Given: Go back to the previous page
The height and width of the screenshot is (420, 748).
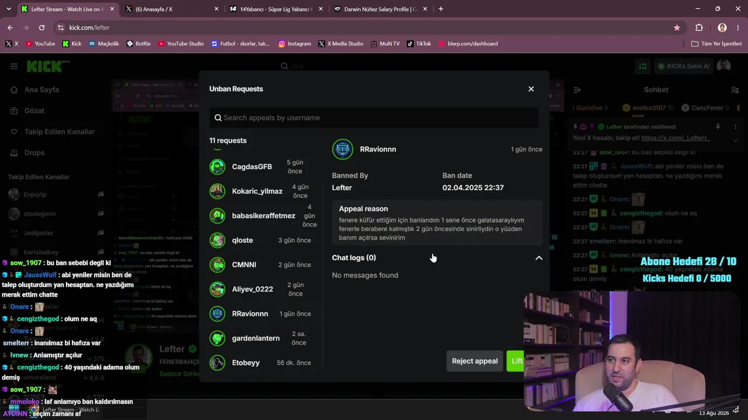Looking at the screenshot, I should 10,27.
